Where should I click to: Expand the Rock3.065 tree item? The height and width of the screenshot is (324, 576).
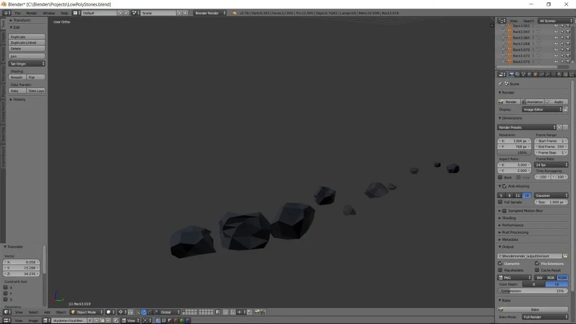click(503, 37)
